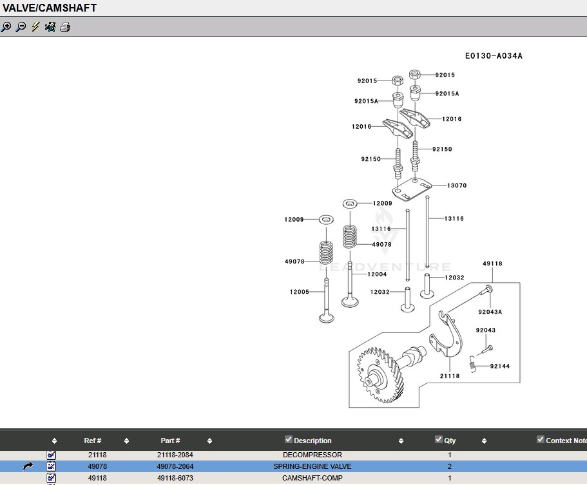587x485 pixels.
Task: Sort by Part # using the sort arrows
Action: [210, 441]
